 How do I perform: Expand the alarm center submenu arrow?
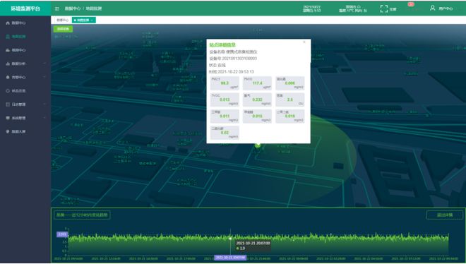[x=44, y=77]
